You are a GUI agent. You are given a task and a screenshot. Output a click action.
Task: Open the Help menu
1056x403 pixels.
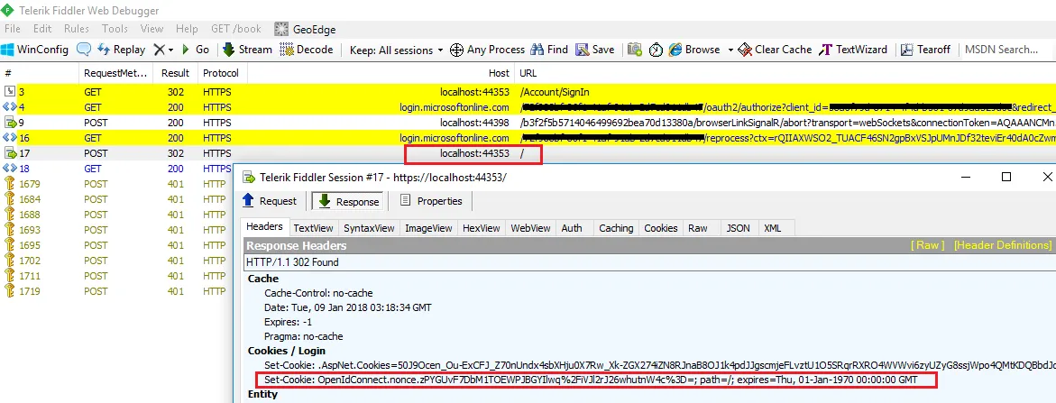(187, 29)
